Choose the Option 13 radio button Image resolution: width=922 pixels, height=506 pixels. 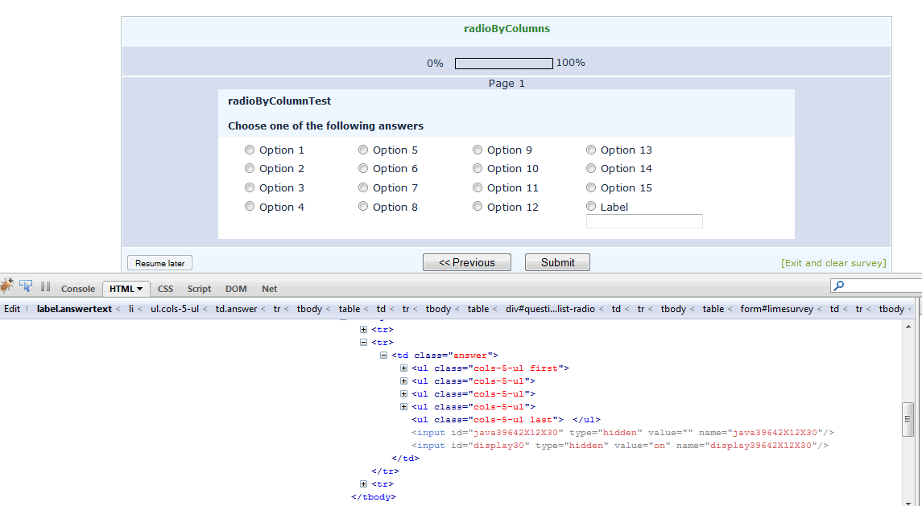click(591, 150)
